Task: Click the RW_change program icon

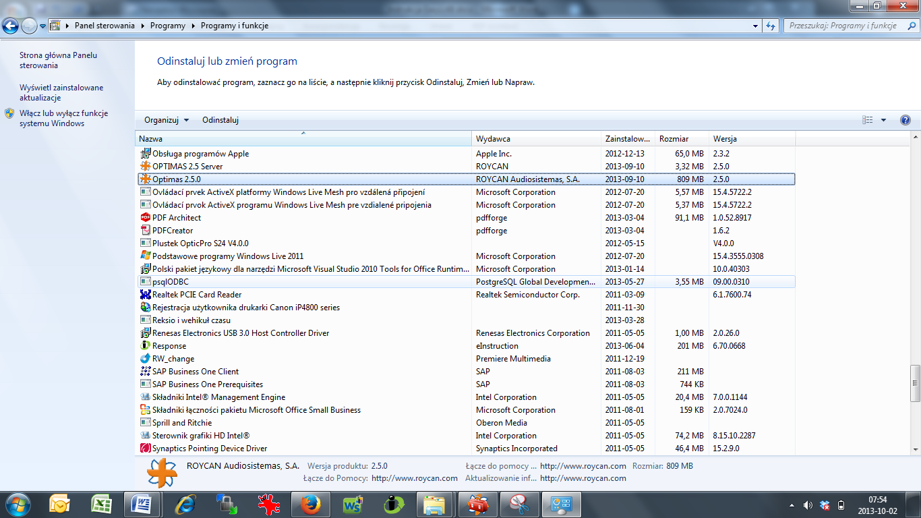Action: [x=145, y=359]
